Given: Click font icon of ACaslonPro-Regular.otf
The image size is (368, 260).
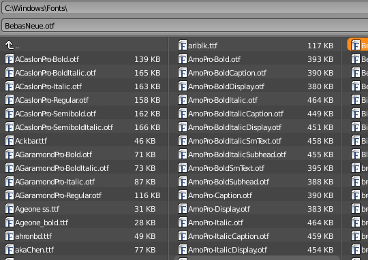Looking at the screenshot, I should 10,99.
